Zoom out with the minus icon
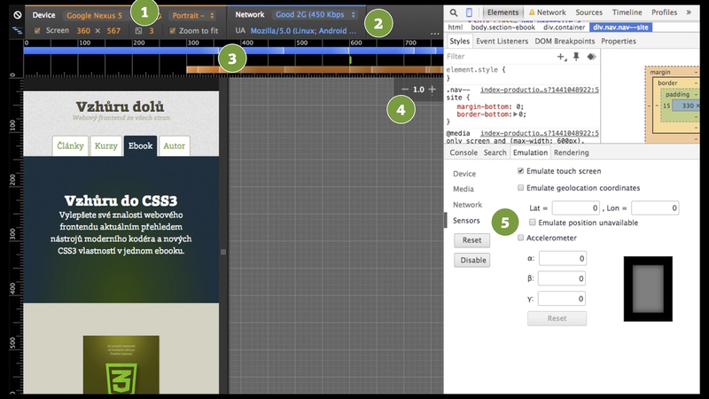709x399 pixels. click(x=405, y=90)
